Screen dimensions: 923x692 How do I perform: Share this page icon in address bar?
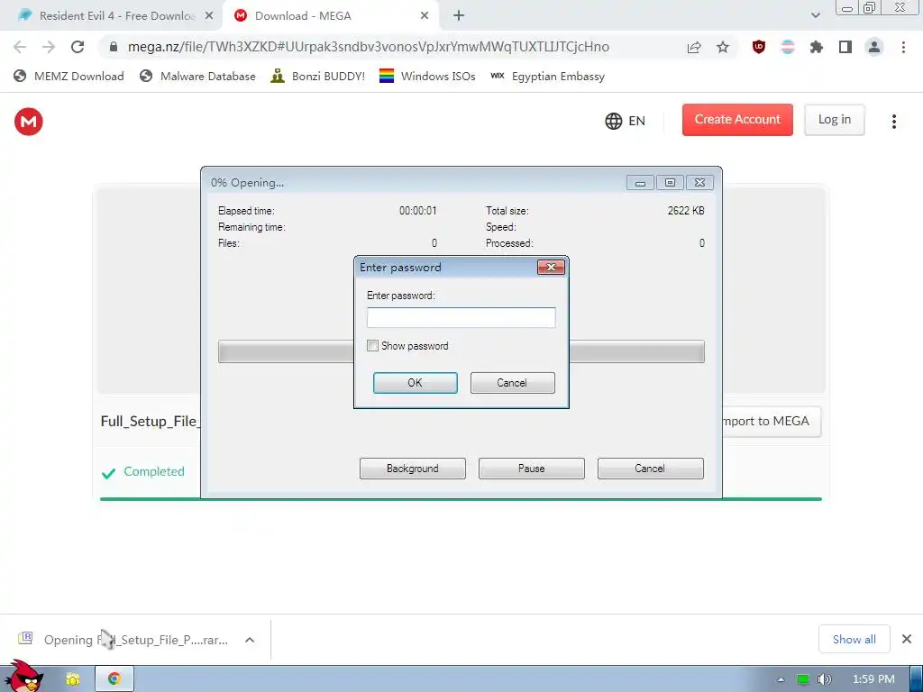coord(694,47)
